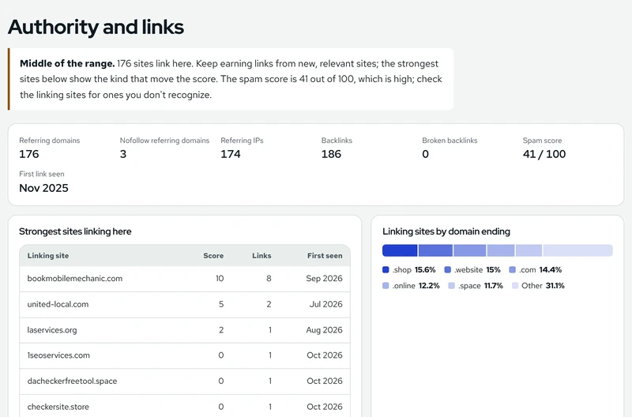
Task: Click the Backlinks value 186
Action: (331, 154)
